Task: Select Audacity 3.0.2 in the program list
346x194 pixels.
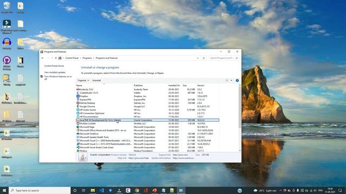Action: coord(148,89)
